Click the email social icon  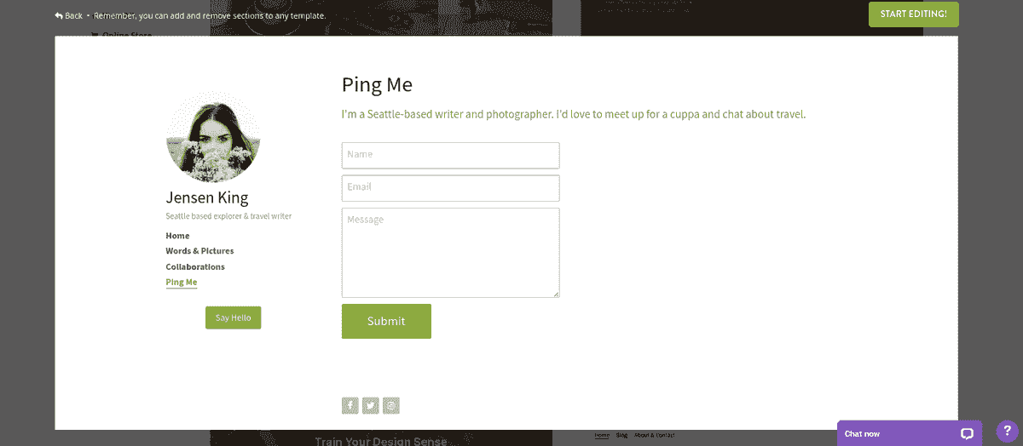click(x=391, y=406)
